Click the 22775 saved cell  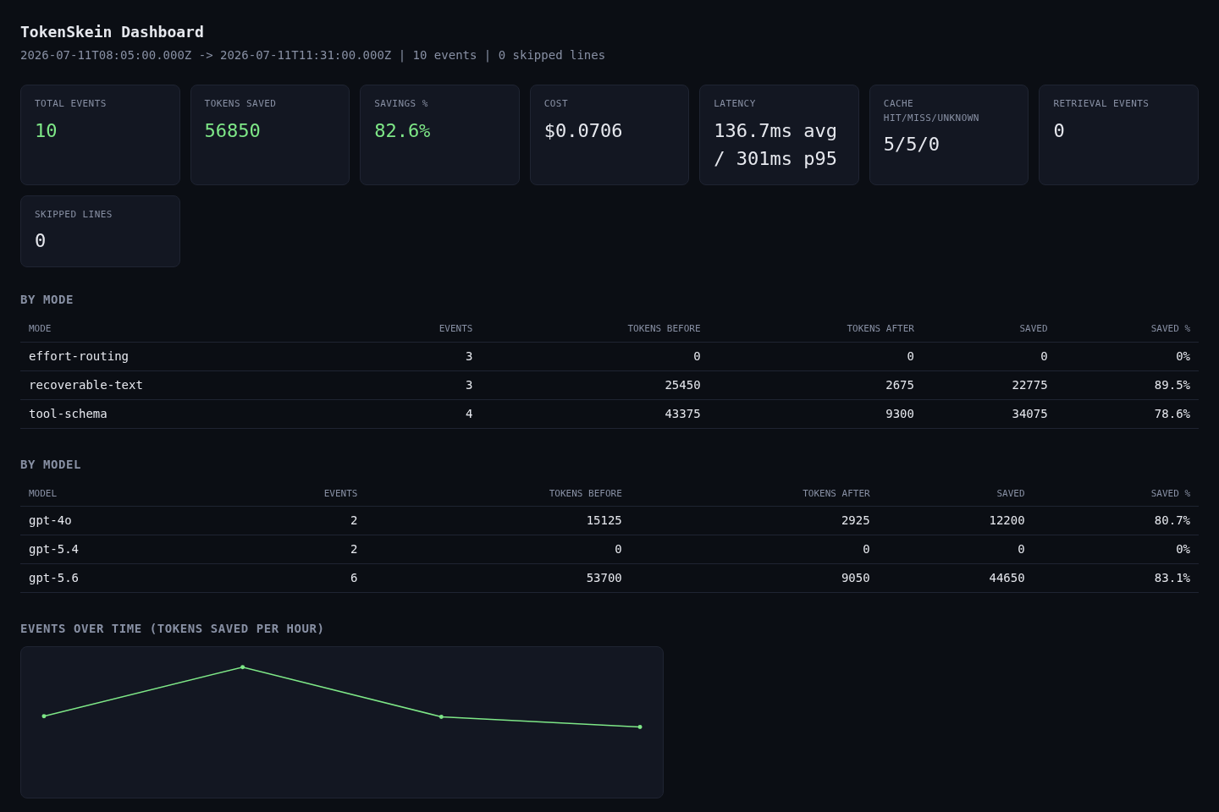[x=1029, y=385]
